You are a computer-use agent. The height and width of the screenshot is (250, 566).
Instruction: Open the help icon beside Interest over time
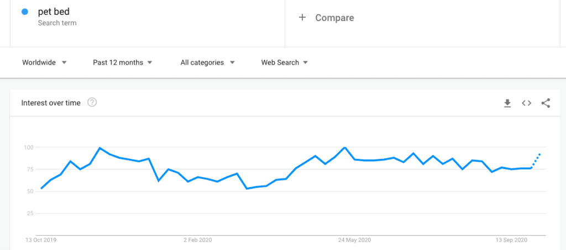tap(92, 103)
